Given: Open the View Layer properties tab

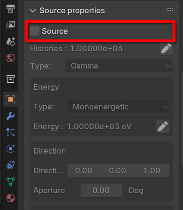Looking at the screenshot, I should pyautogui.click(x=10, y=25).
